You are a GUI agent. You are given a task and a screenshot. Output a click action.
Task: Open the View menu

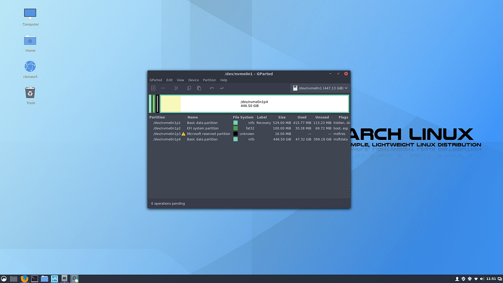point(180,80)
